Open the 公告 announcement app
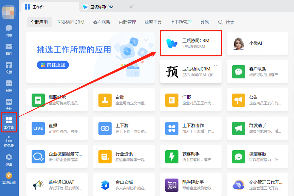The width and height of the screenshot is (294, 196). [x=257, y=100]
